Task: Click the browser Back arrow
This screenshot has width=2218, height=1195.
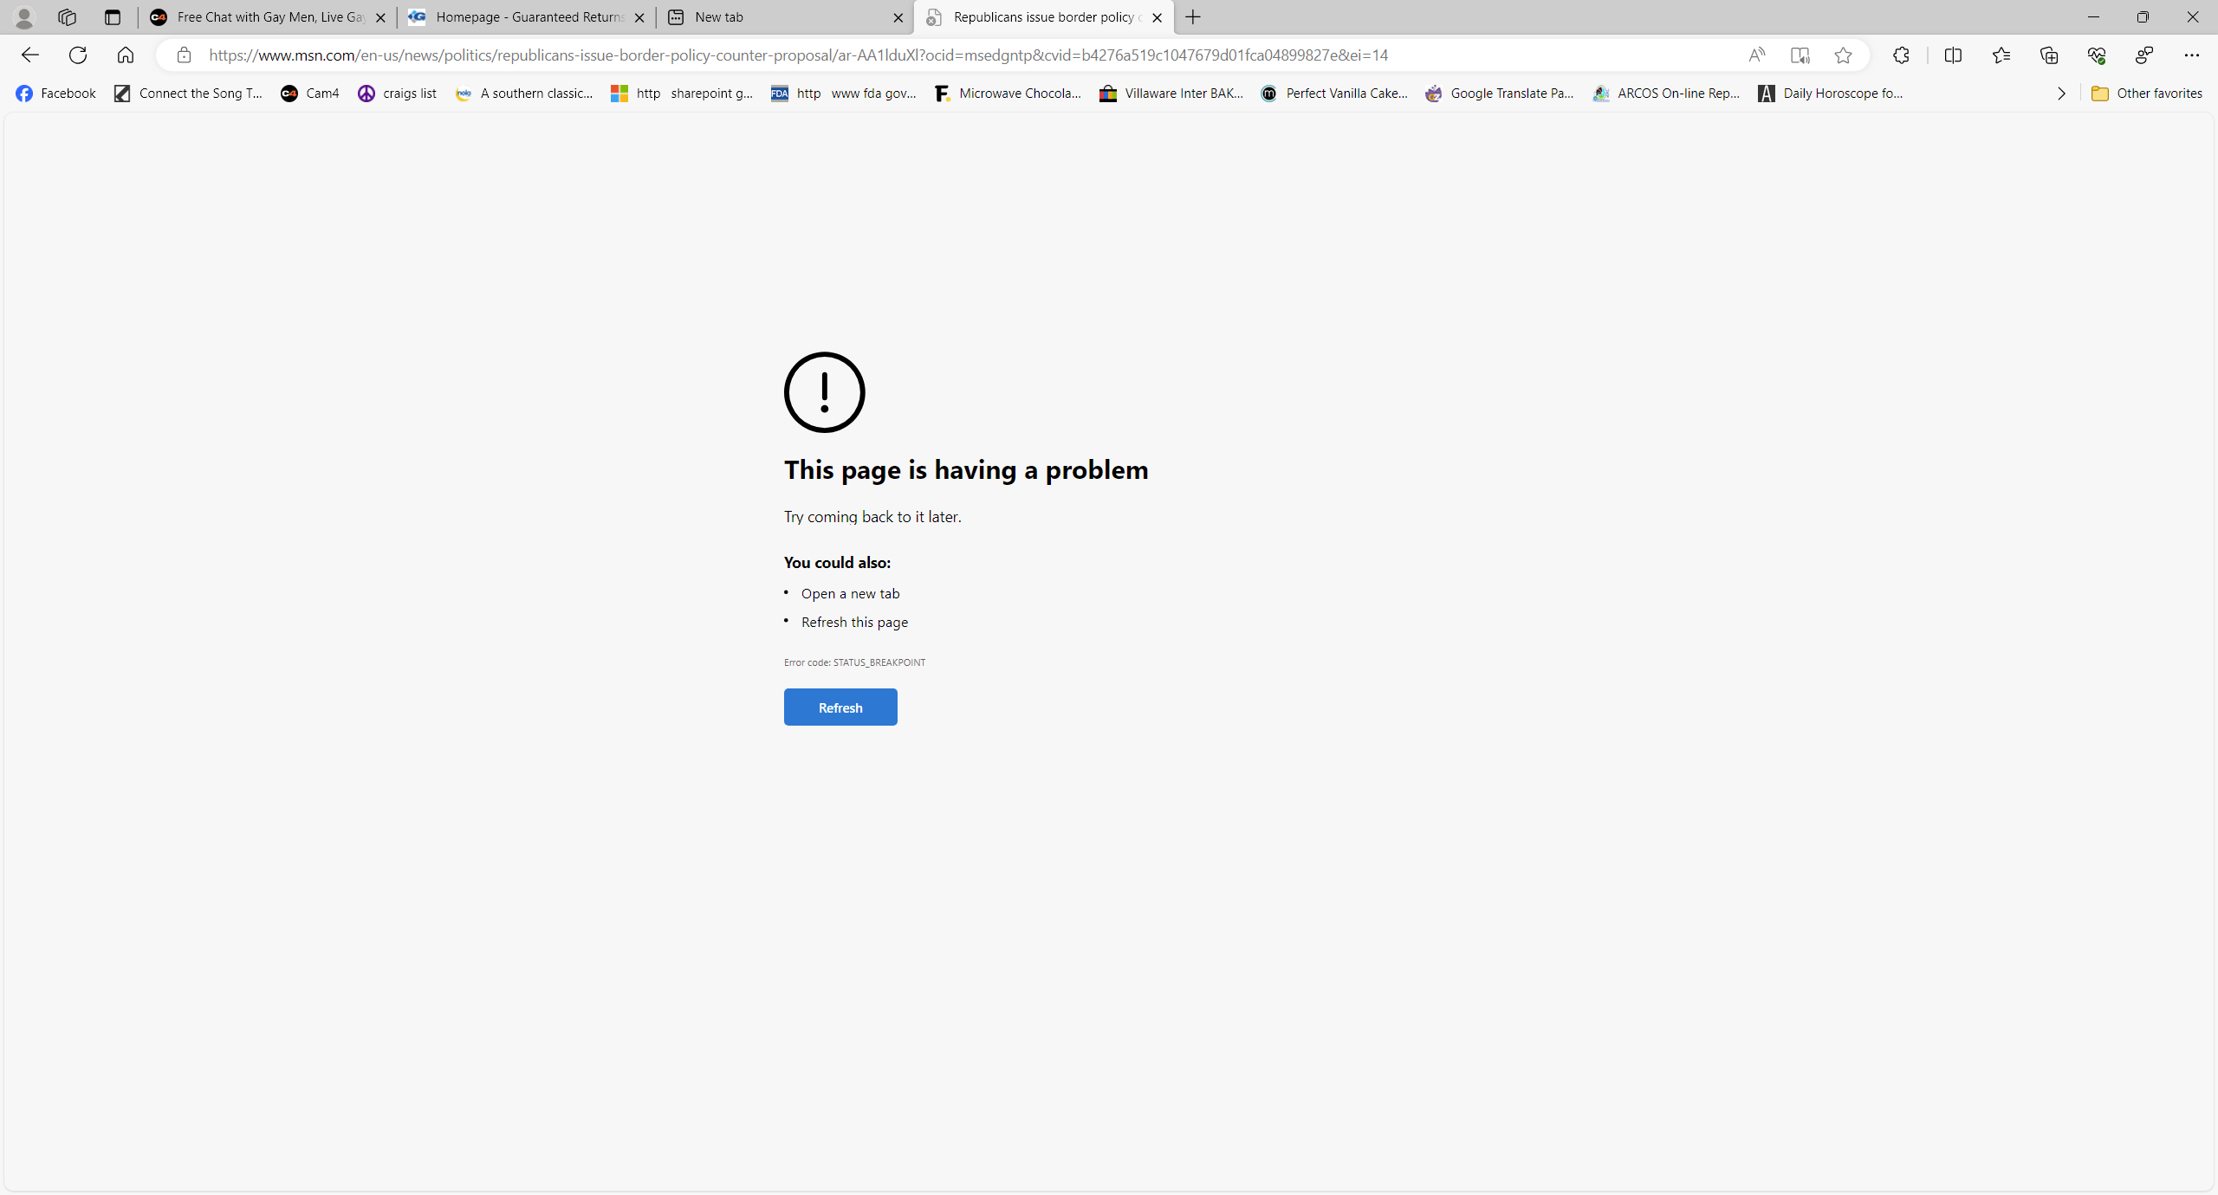Action: pos(29,55)
